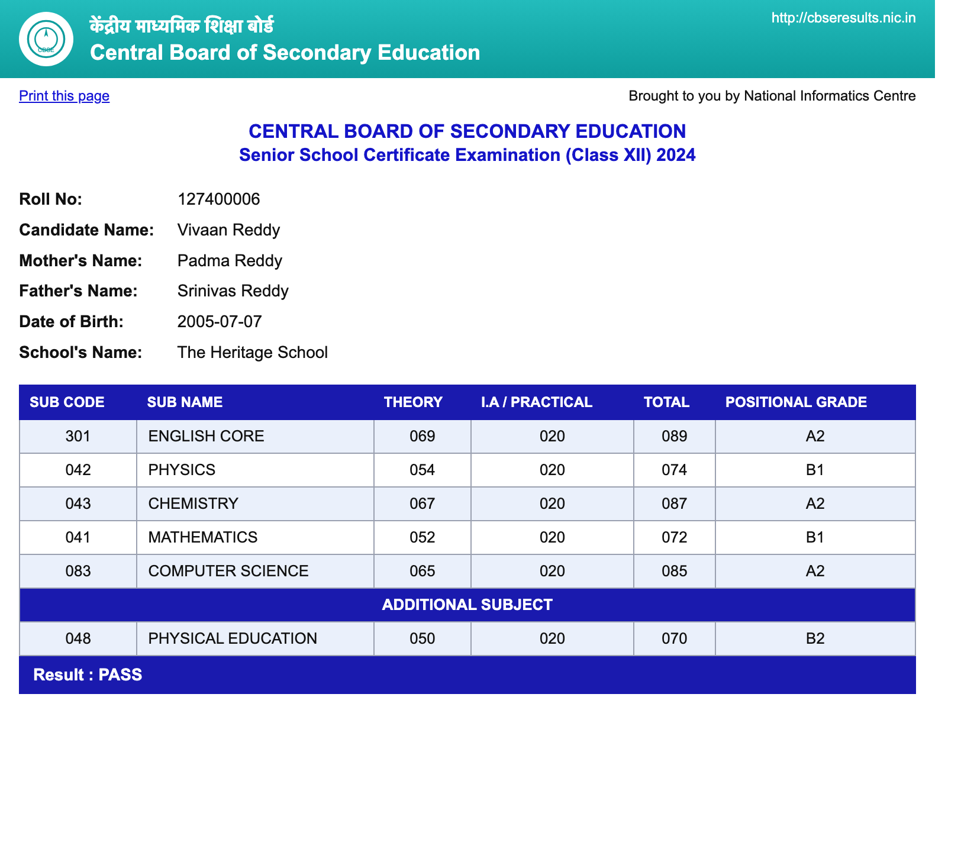Click the B2 grade for Physical Education
The width and height of the screenshot is (961, 852).
pyautogui.click(x=815, y=639)
